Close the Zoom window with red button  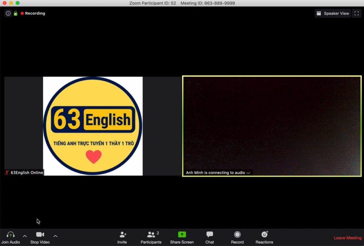pyautogui.click(x=4, y=3)
